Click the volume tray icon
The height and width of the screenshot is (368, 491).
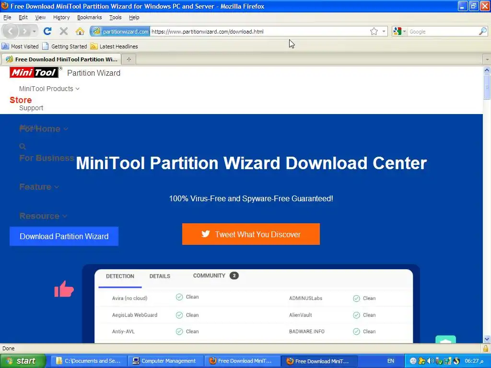pyautogui.click(x=430, y=361)
